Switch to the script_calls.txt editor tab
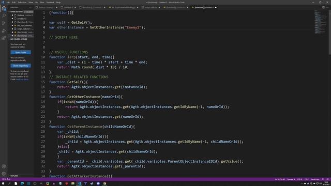 [x=151, y=7]
